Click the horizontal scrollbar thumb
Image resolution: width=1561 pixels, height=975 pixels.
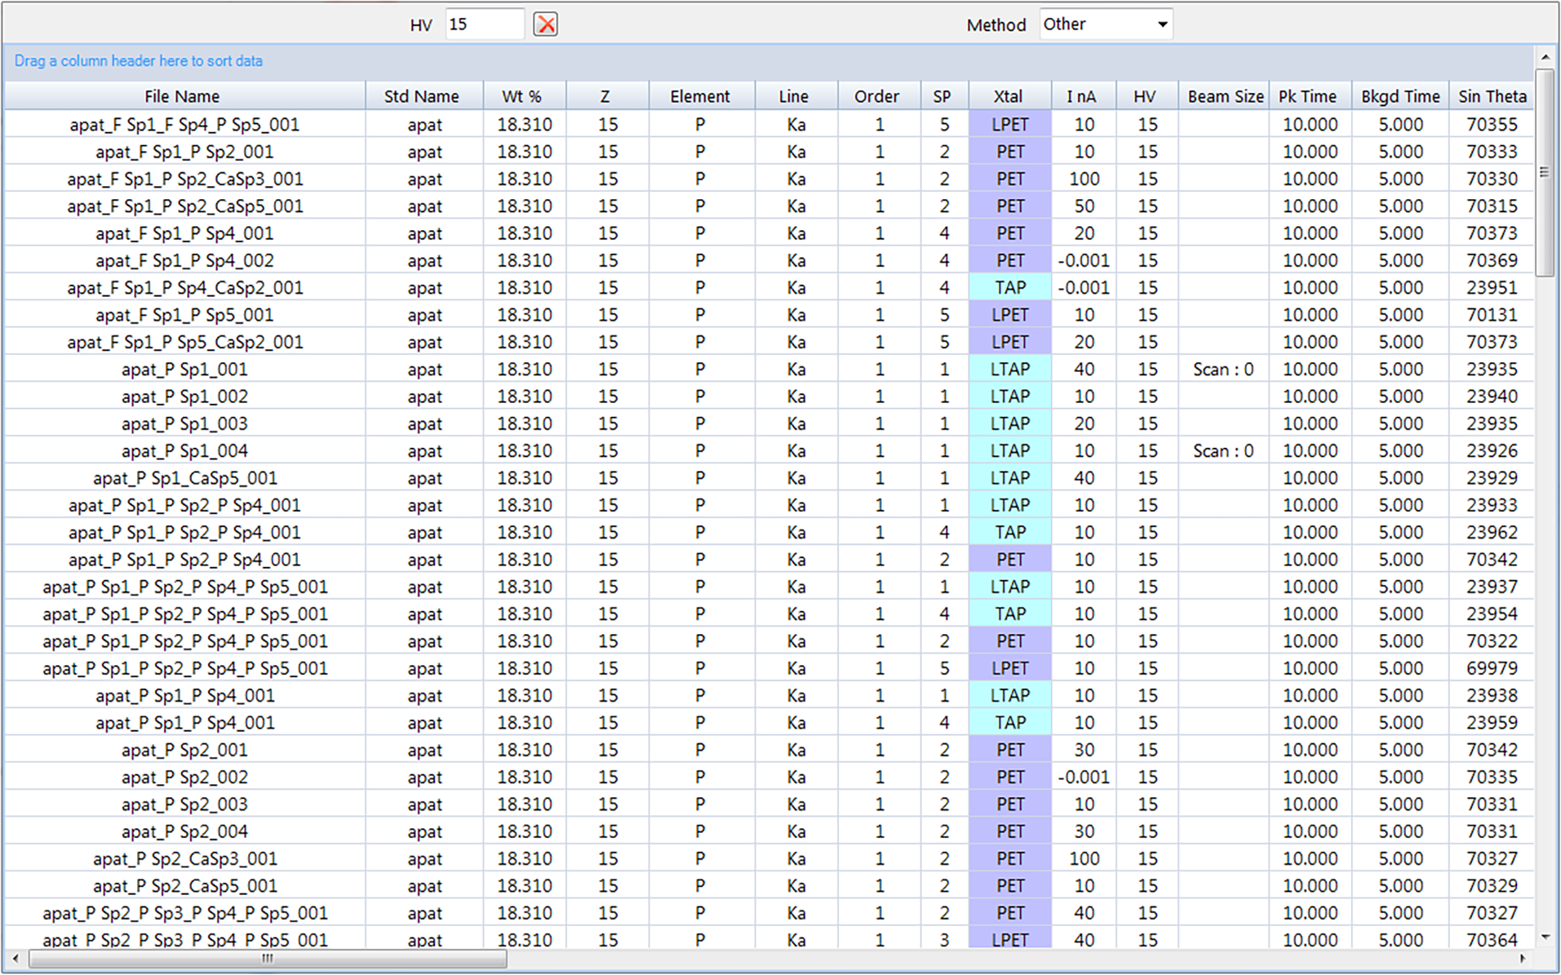(268, 959)
